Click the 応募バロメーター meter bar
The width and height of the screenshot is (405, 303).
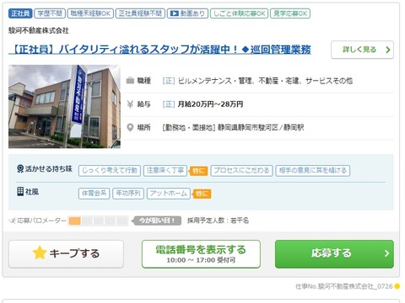[98, 221]
